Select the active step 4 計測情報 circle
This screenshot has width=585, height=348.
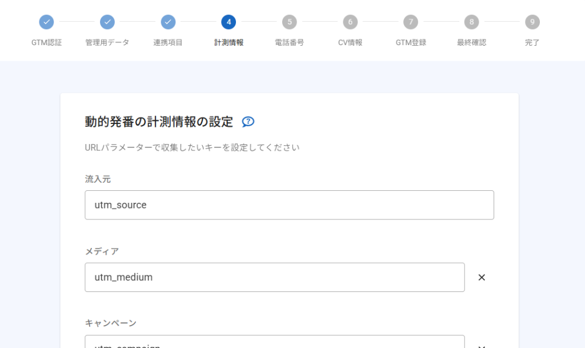229,22
